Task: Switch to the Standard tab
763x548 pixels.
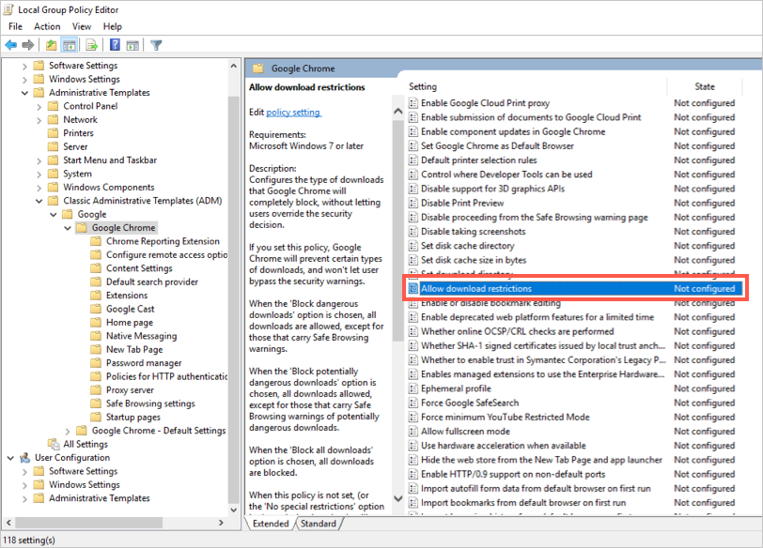Action: point(318,524)
